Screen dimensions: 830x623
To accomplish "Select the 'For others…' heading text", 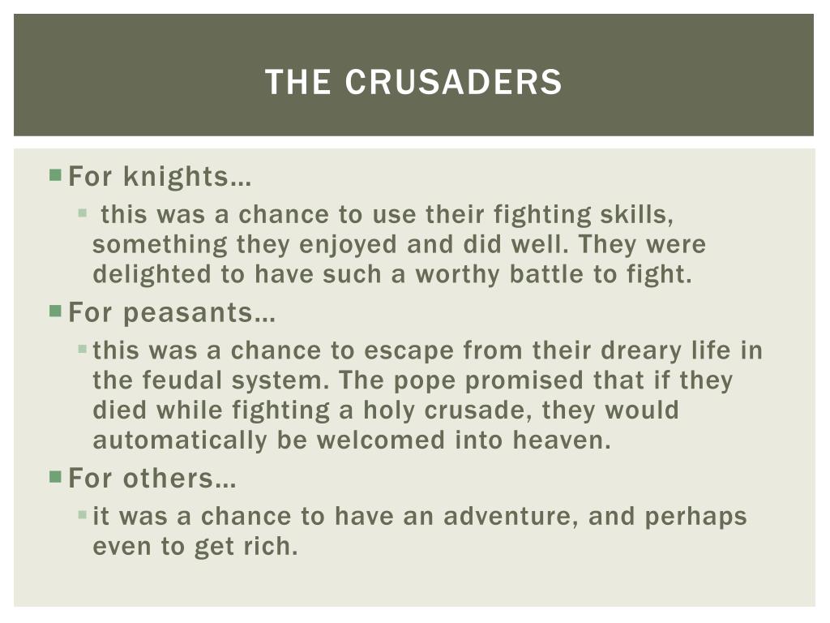I will [152, 478].
